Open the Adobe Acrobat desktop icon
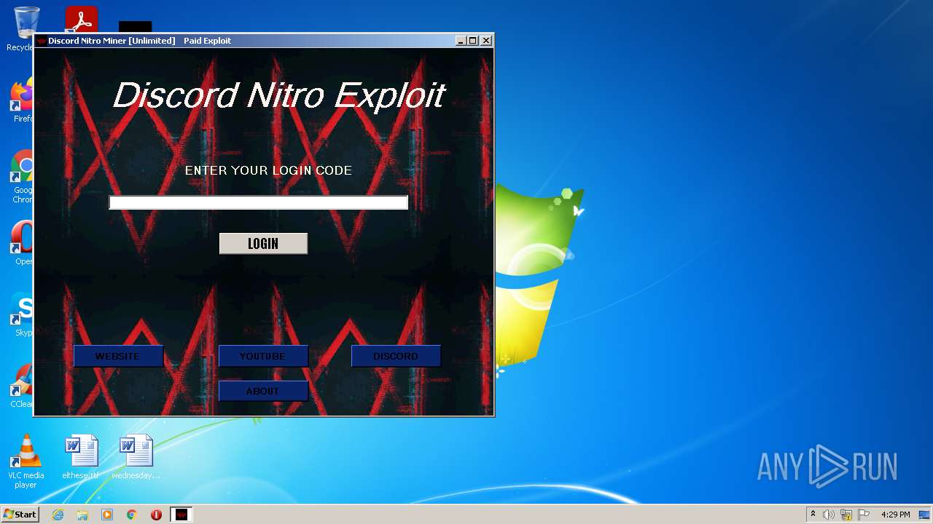933x524 pixels. coord(81,19)
